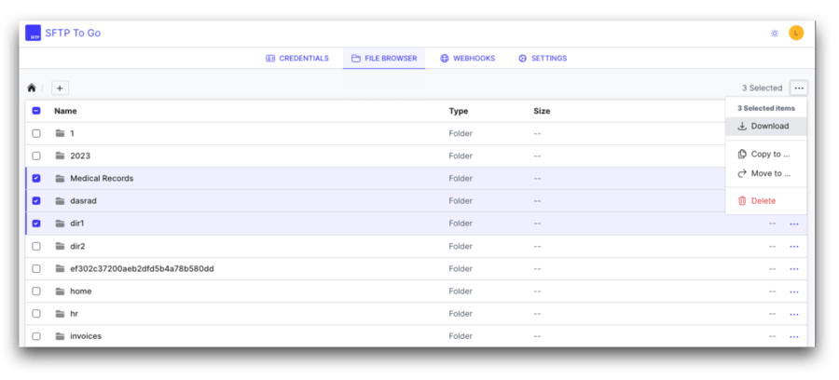Open row actions dots for invoices folder
Viewport: 839px width, 380px height.
click(x=794, y=337)
